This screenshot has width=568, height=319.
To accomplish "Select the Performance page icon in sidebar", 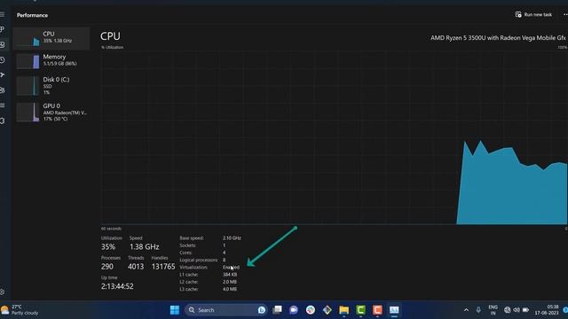I will click(x=2, y=44).
